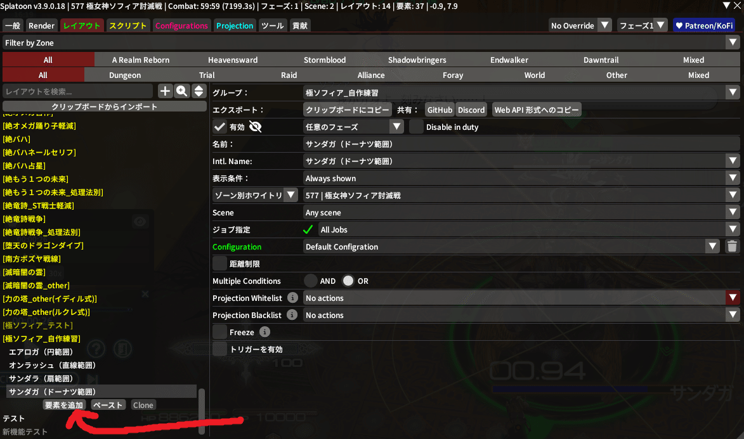Click the trash icon beside Default Configuration
744x439 pixels.
click(732, 246)
